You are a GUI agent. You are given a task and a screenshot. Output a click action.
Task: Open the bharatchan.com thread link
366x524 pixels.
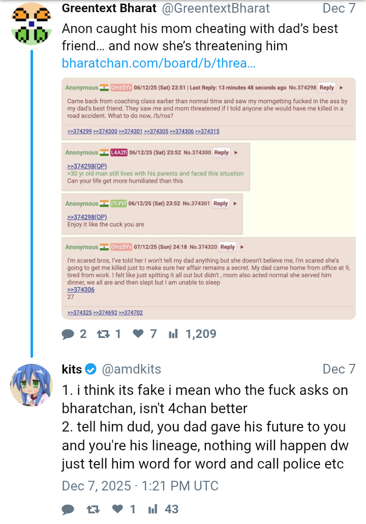pos(159,63)
